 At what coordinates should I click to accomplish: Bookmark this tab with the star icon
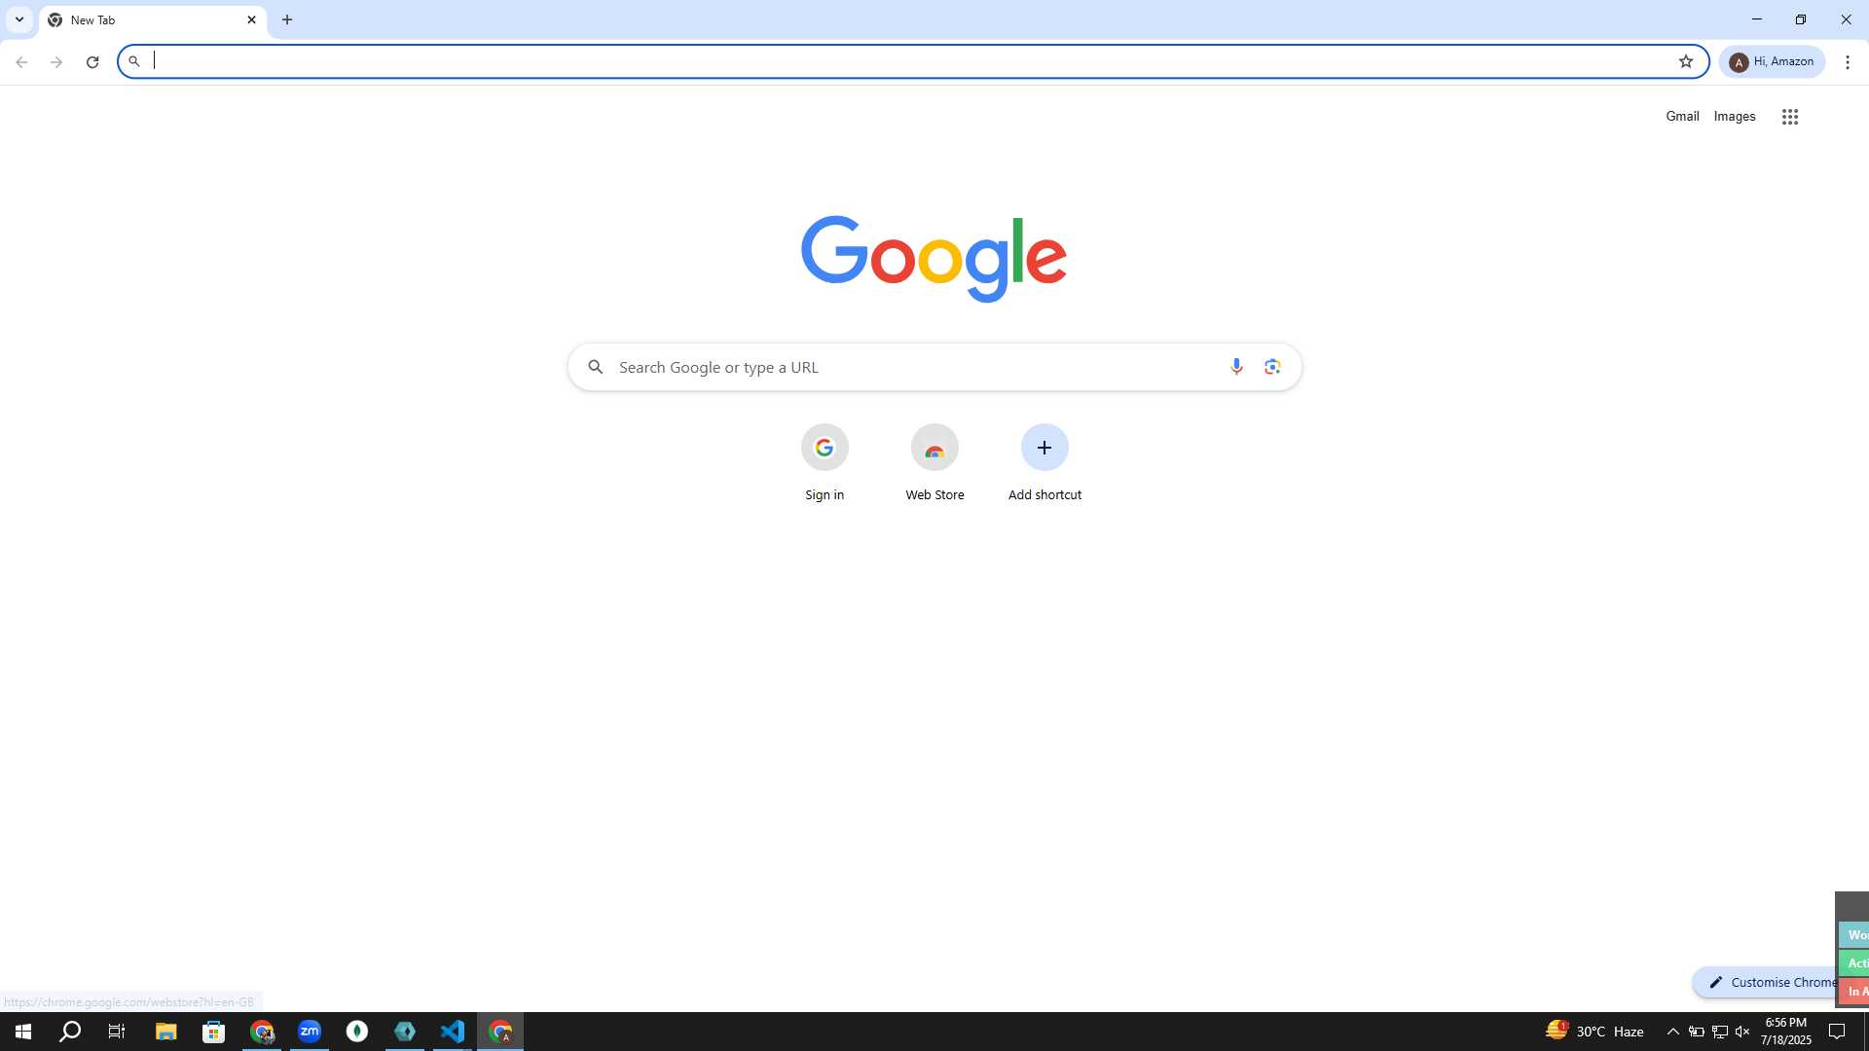click(1686, 61)
